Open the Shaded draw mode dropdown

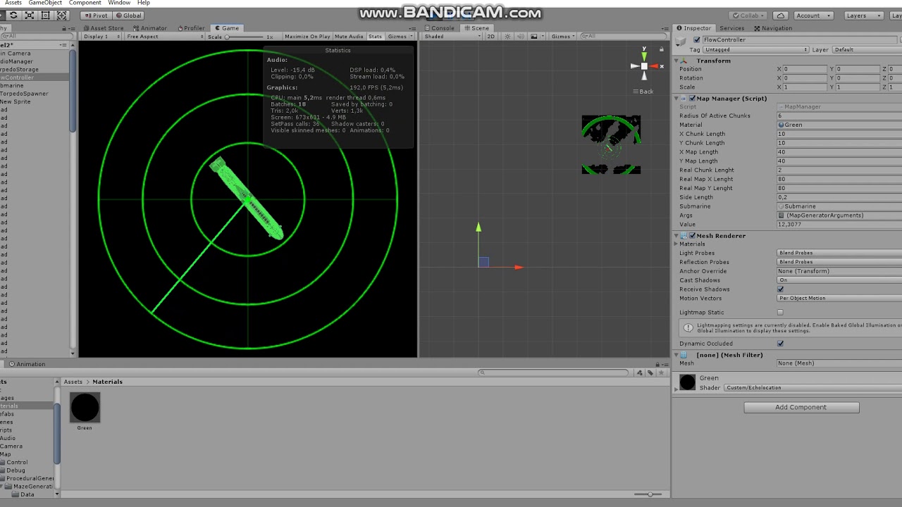tap(452, 37)
